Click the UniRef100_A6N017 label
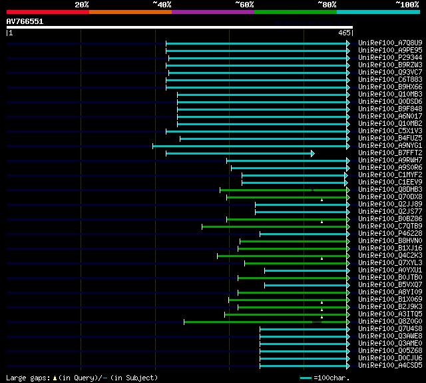Screen dimensions: 426x383 (x=390, y=117)
